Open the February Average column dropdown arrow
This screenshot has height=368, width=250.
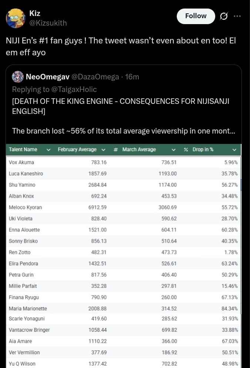pyautogui.click(x=103, y=150)
